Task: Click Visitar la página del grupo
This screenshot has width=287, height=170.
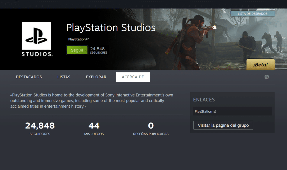Action: click(x=223, y=125)
